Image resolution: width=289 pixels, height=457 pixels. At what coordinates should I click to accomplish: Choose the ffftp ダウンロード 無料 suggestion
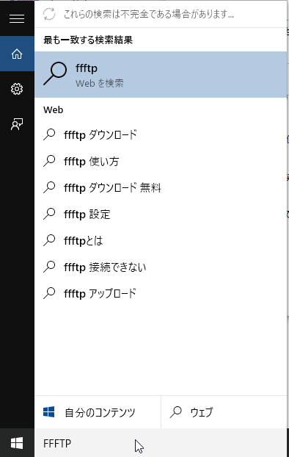pyautogui.click(x=161, y=187)
